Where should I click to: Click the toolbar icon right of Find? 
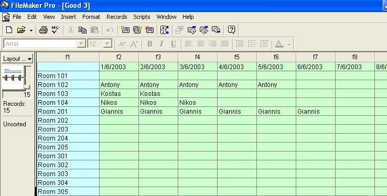[192, 30]
